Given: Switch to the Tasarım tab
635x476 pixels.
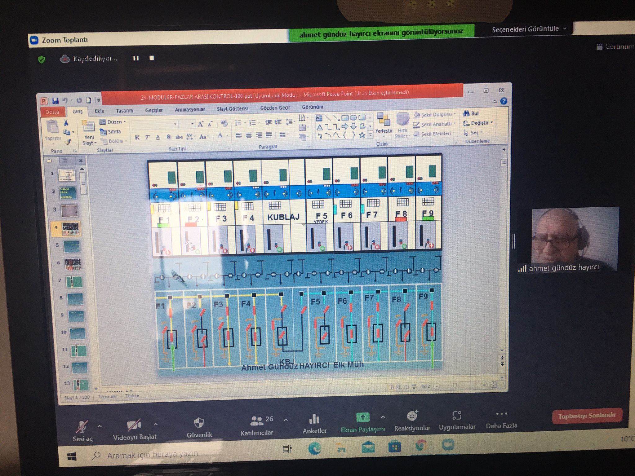Looking at the screenshot, I should 124,111.
